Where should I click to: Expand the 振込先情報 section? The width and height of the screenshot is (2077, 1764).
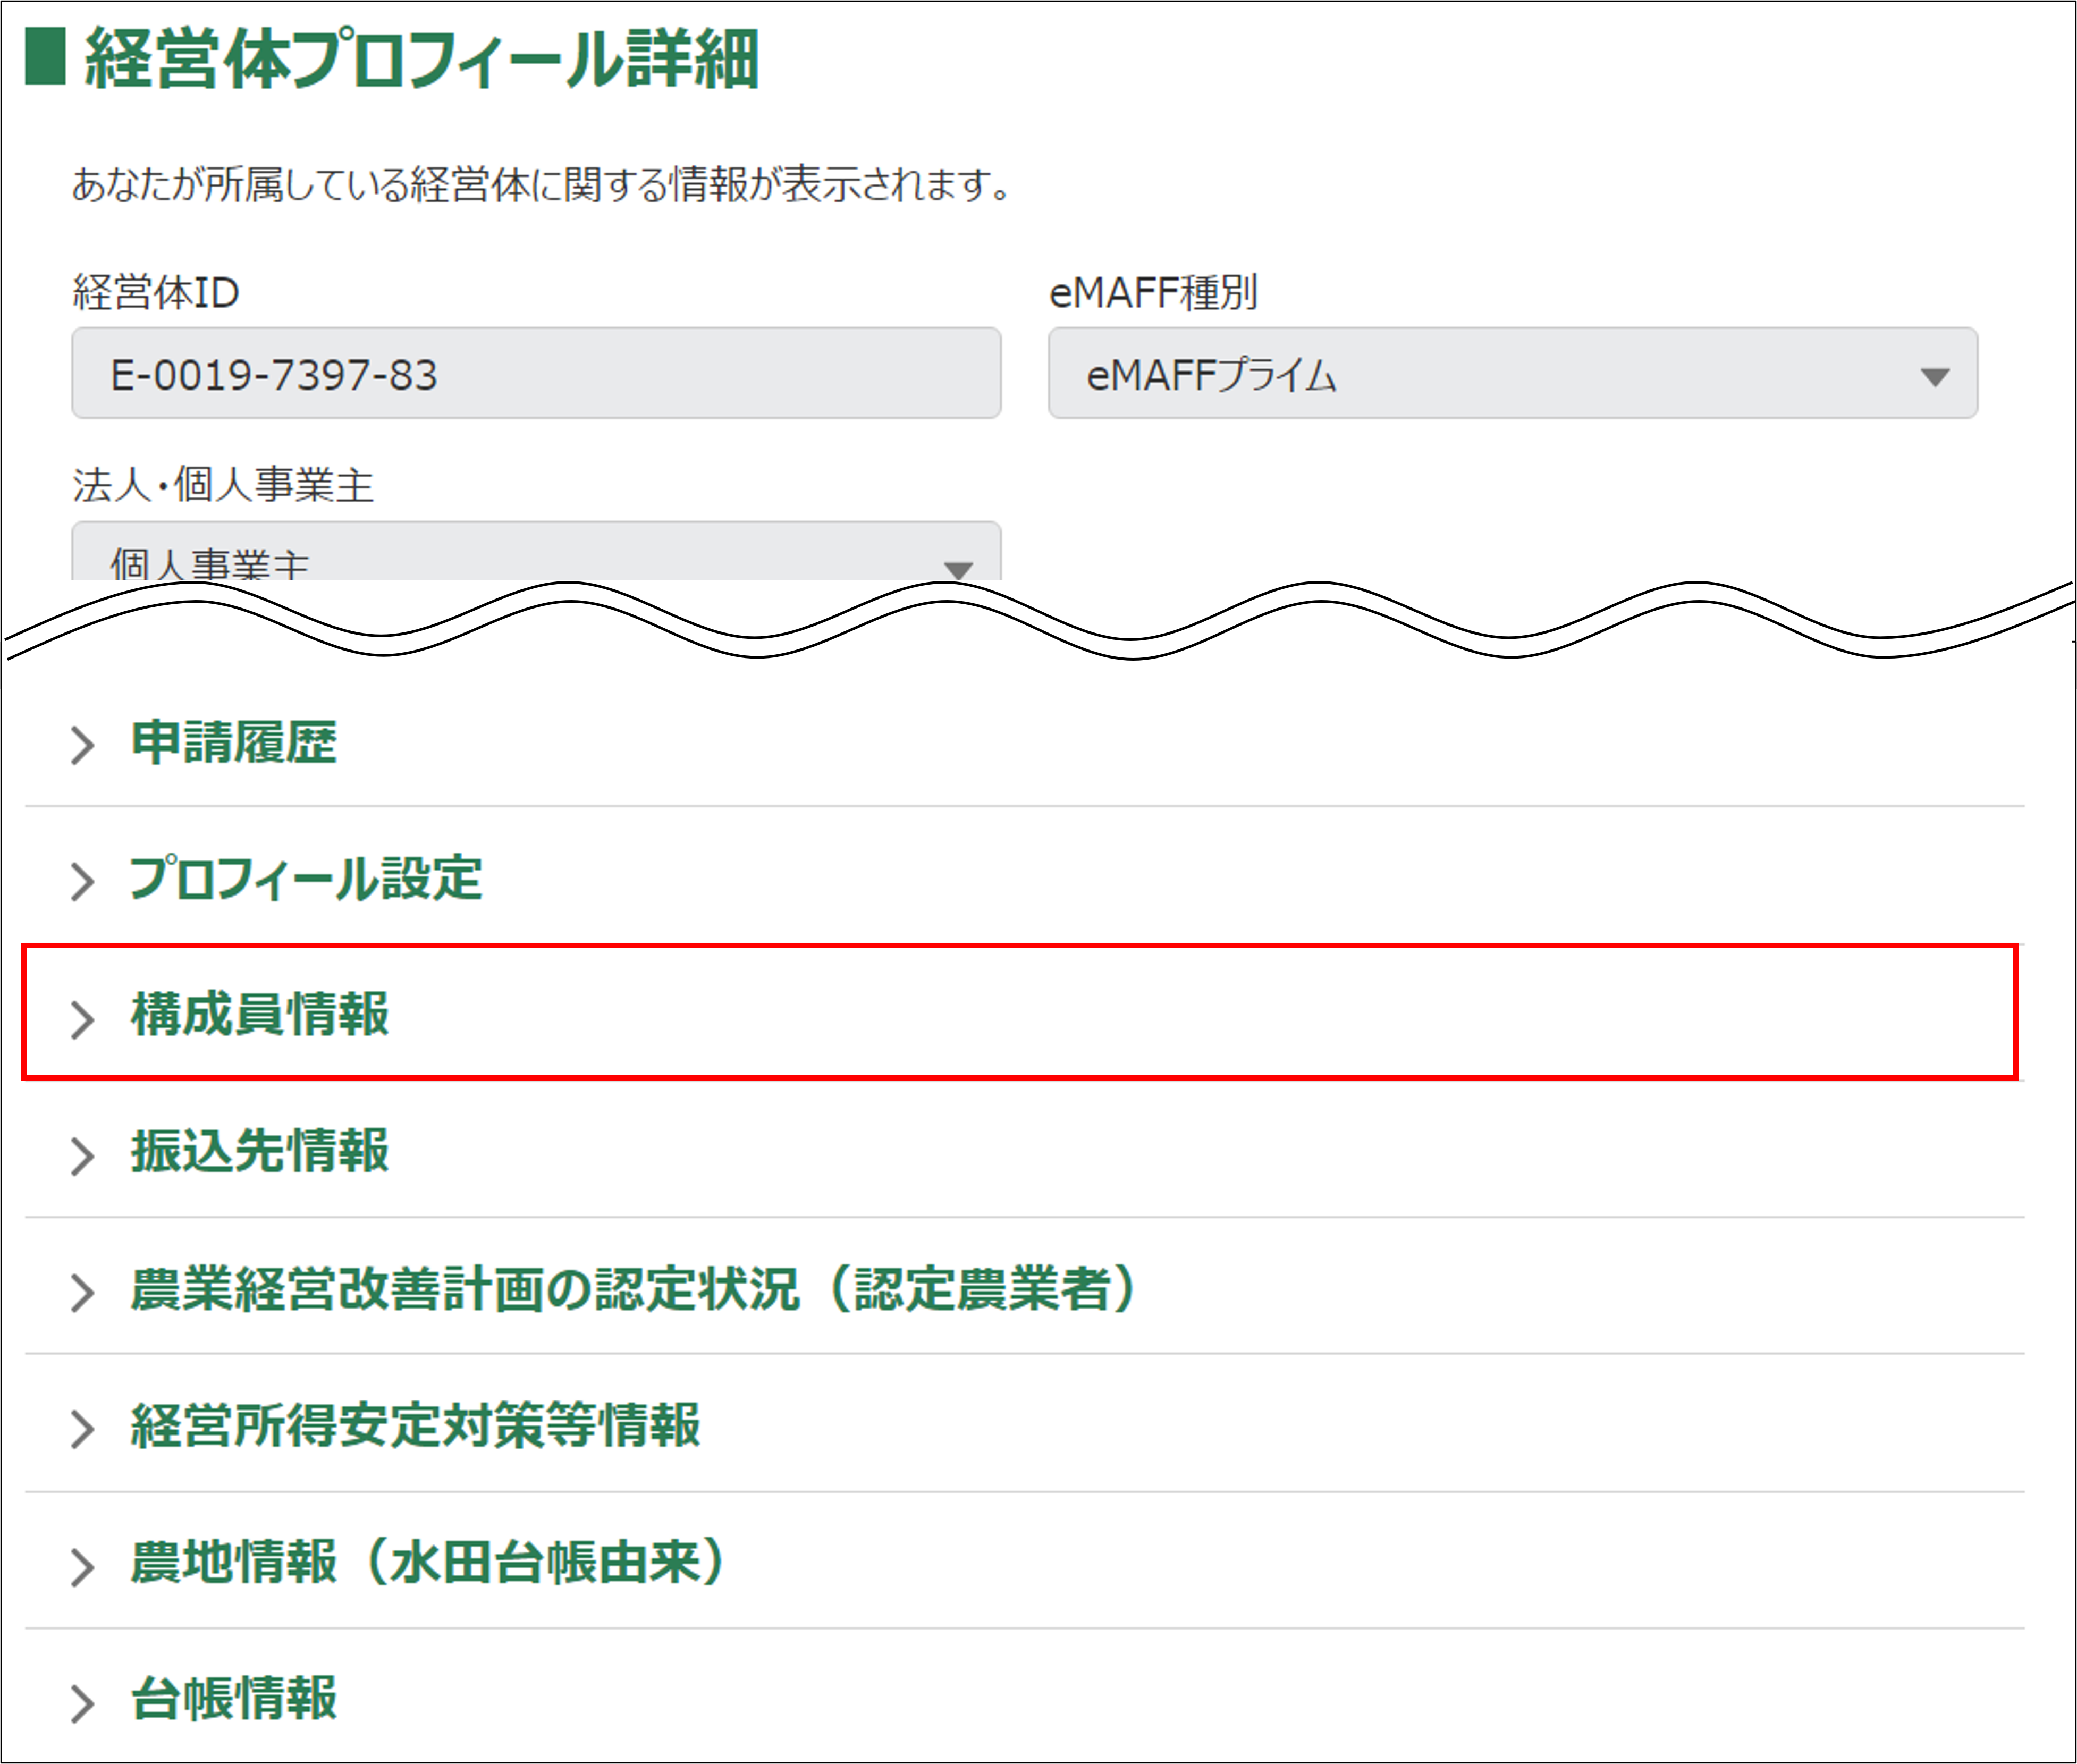[x=260, y=1152]
